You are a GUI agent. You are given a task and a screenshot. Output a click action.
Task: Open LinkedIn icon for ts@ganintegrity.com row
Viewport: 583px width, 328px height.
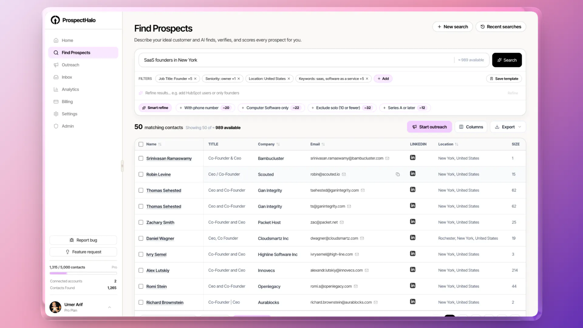tap(413, 206)
